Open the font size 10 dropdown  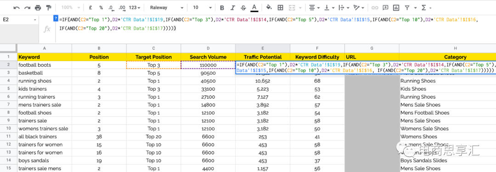[x=202, y=8]
